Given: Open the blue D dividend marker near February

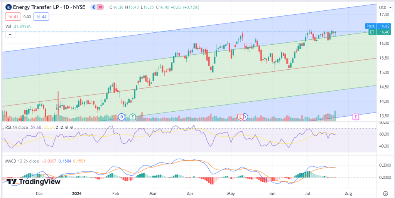Looking at the screenshot, I should pyautogui.click(x=122, y=117).
